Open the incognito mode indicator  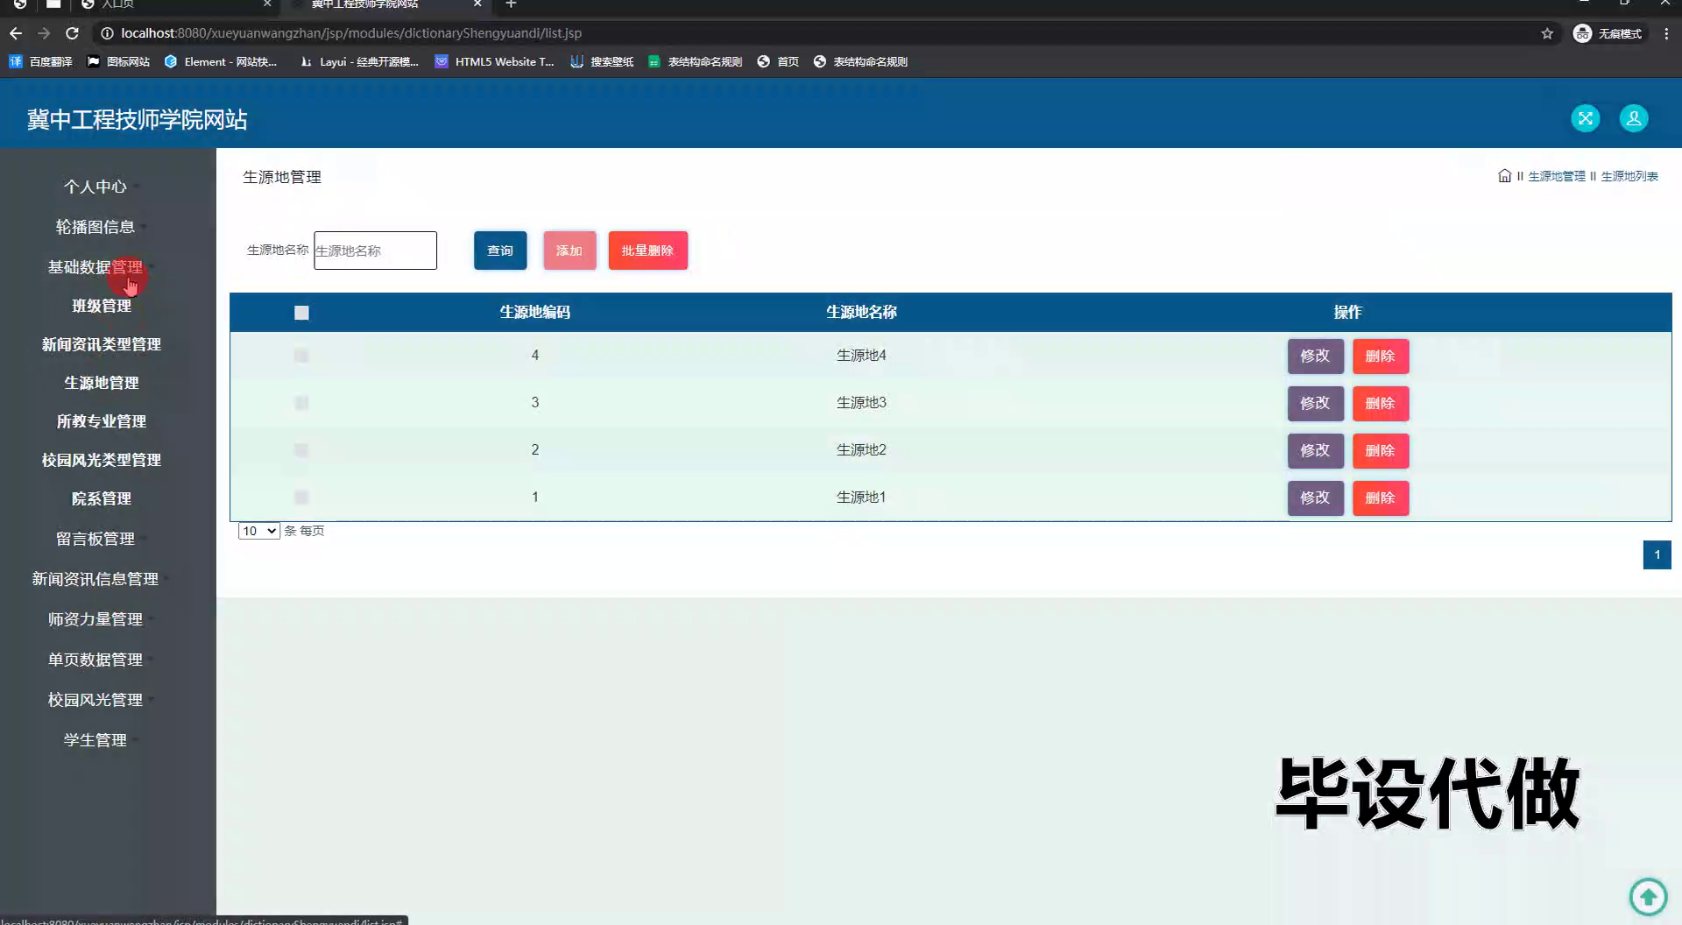(1608, 33)
